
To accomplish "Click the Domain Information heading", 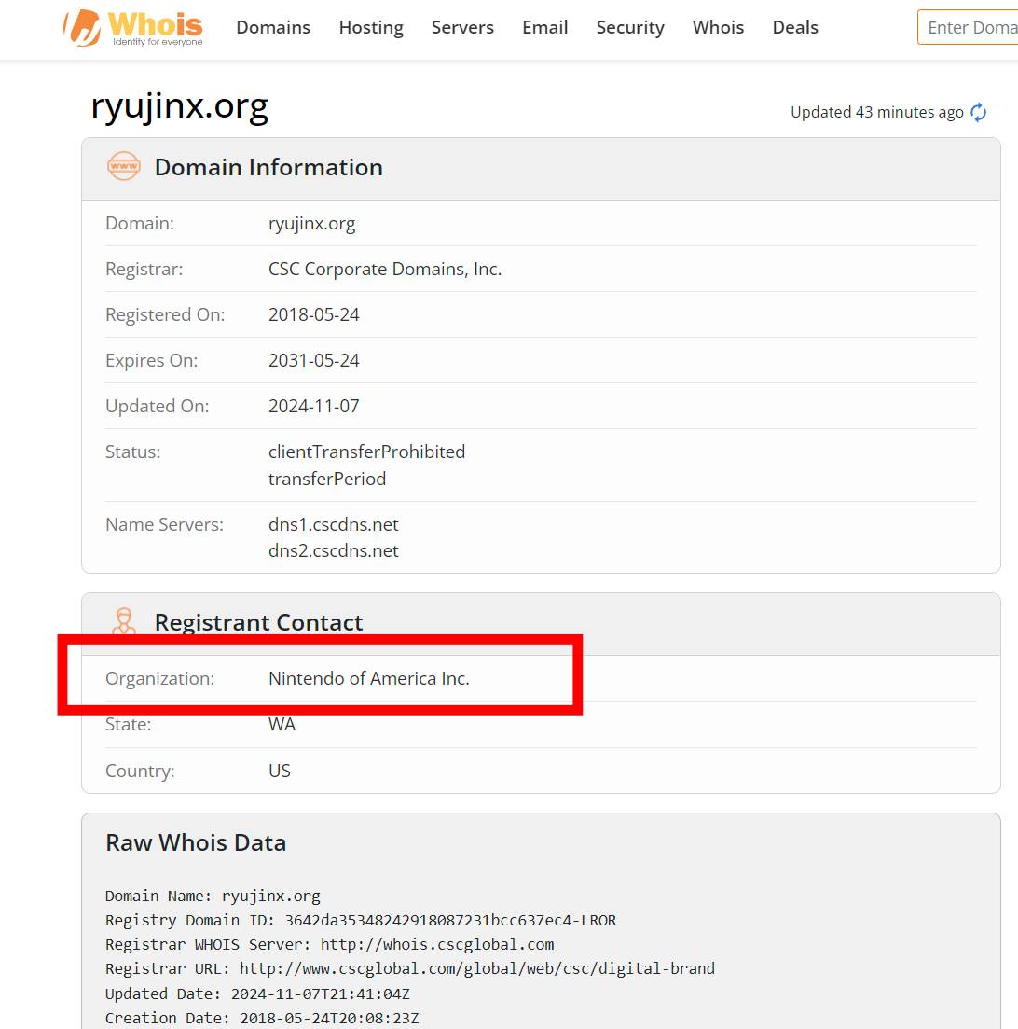I will click(268, 167).
